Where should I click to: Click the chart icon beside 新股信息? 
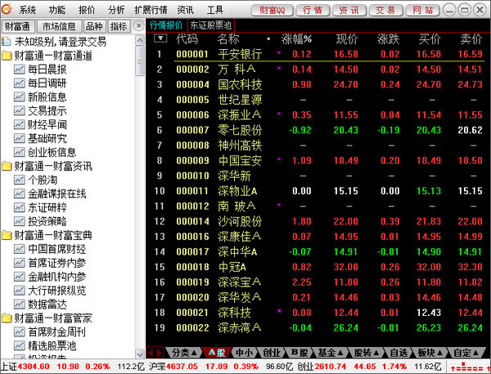point(19,97)
